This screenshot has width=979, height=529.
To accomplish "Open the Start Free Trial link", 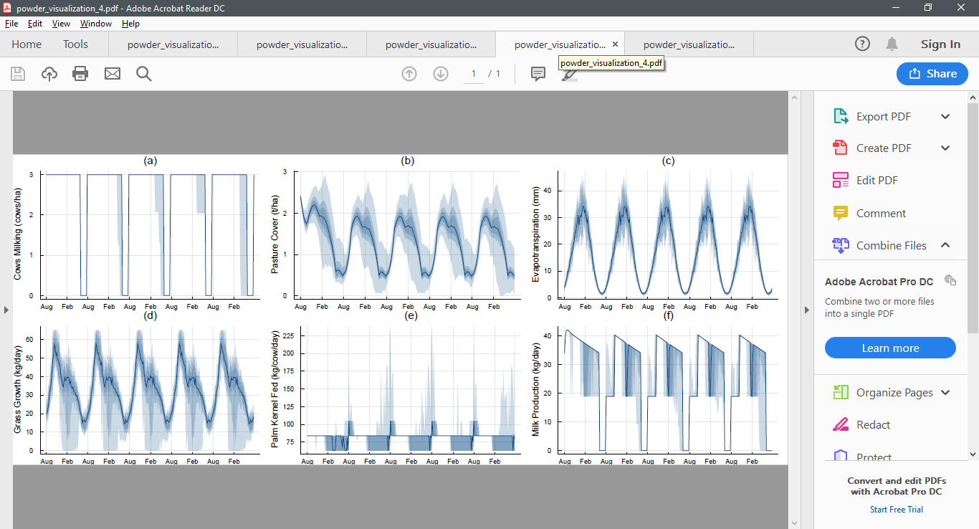I will (x=897, y=510).
